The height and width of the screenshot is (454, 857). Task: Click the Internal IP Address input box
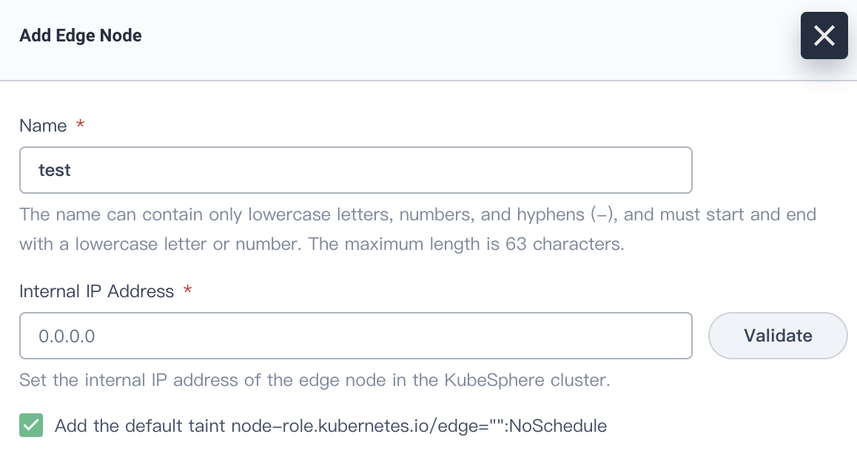[x=355, y=336]
